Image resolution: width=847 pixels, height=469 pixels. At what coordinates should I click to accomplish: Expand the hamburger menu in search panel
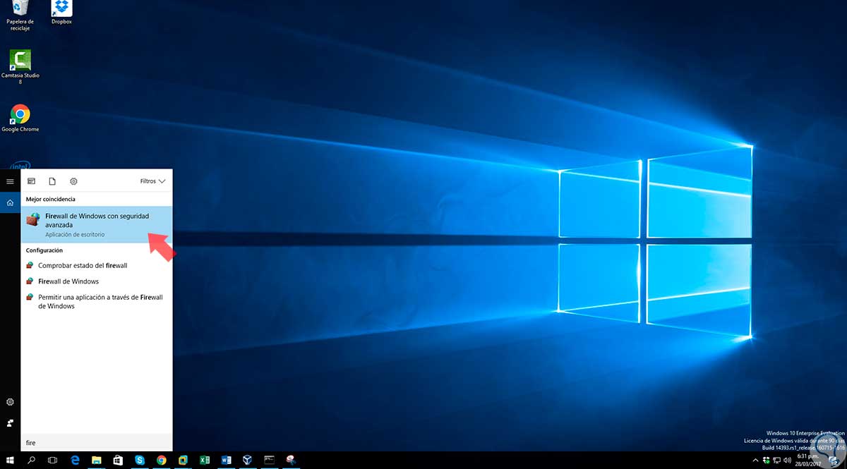pyautogui.click(x=10, y=181)
